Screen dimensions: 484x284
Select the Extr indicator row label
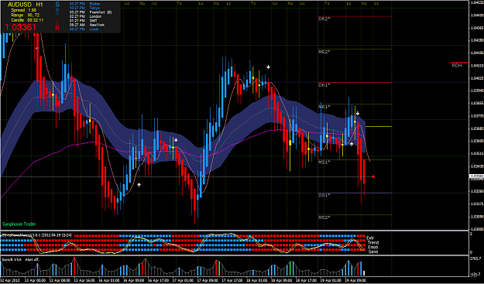coord(370,238)
